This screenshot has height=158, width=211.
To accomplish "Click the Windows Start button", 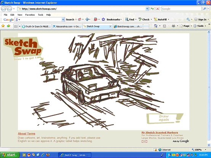I will pyautogui.click(x=10, y=155).
